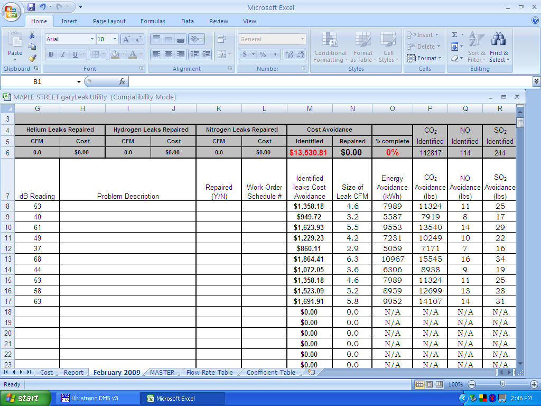Align text to the left
Screen dimensions: 541x406
click(x=156, y=54)
